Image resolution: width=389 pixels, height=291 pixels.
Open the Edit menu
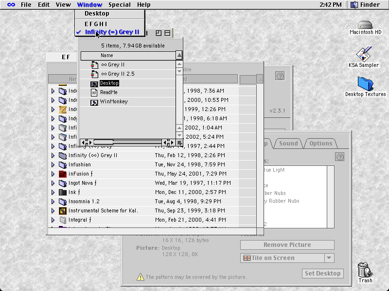pyautogui.click(x=44, y=5)
